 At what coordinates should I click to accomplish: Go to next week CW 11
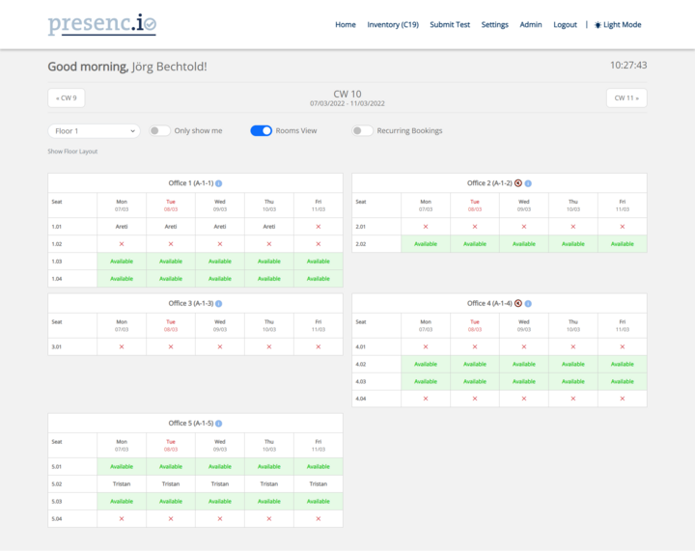point(626,97)
